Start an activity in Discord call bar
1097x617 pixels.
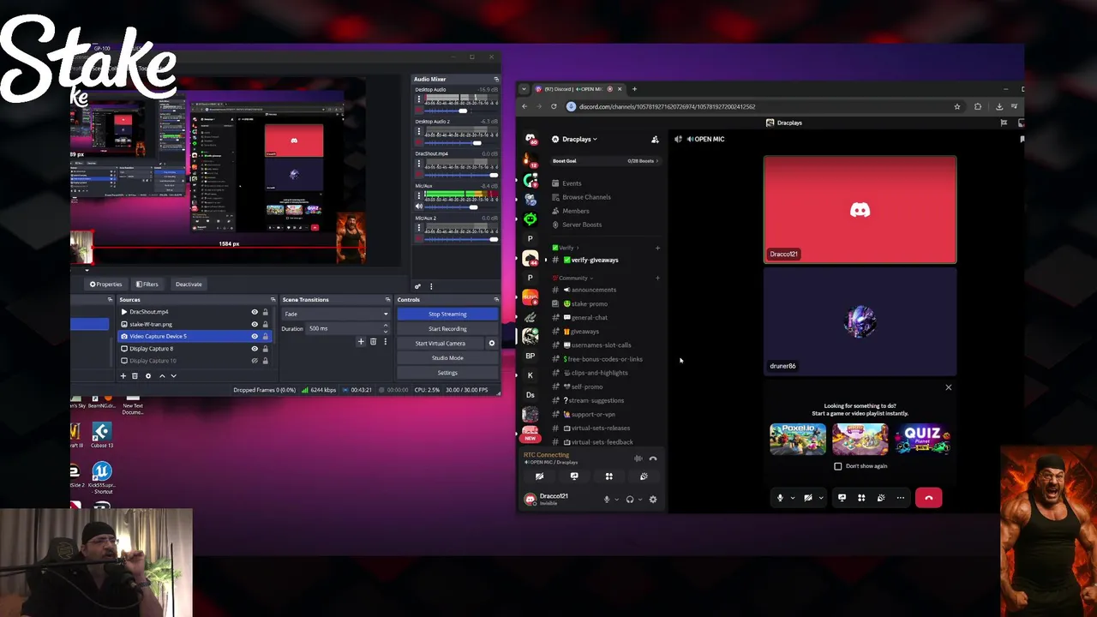tap(861, 498)
